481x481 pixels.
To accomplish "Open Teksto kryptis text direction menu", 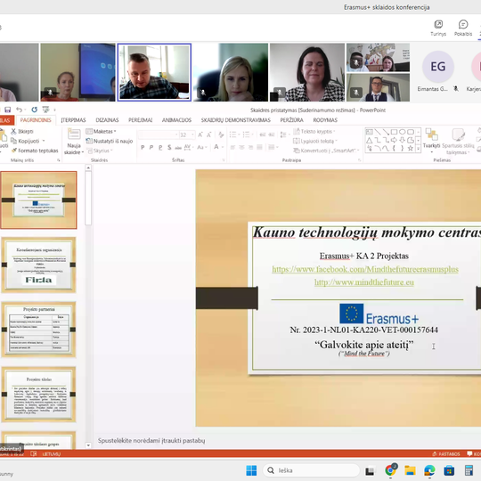I will (314, 131).
